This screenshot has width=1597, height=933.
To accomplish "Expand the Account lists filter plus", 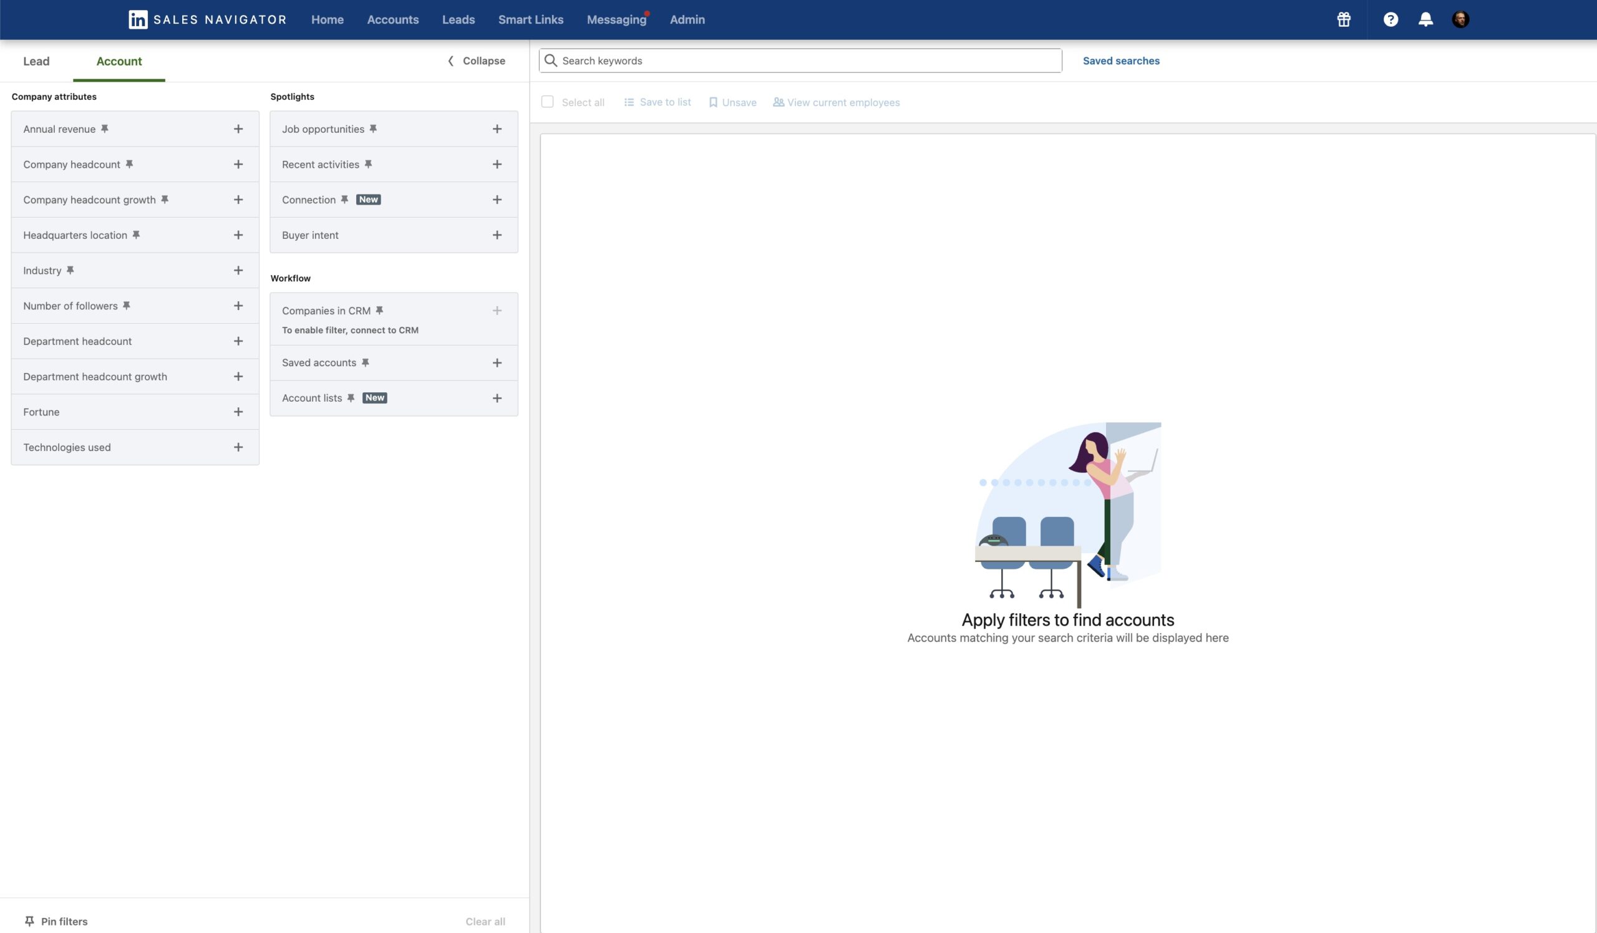I will pyautogui.click(x=497, y=398).
